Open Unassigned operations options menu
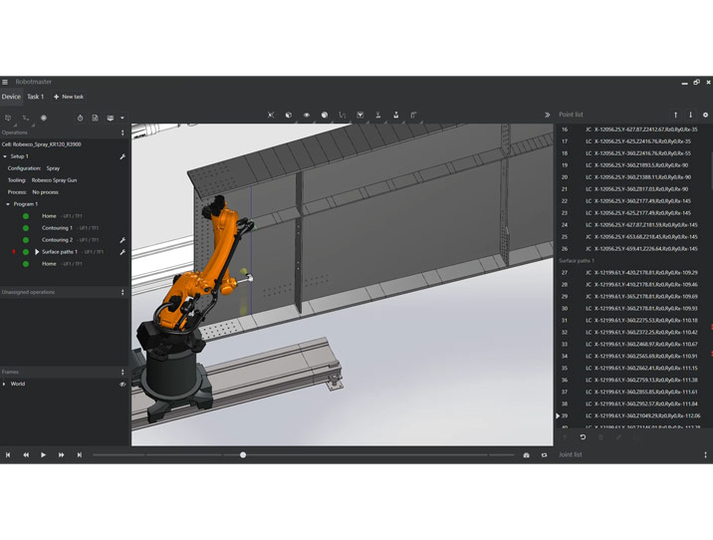The height and width of the screenshot is (540, 713). pos(122,292)
